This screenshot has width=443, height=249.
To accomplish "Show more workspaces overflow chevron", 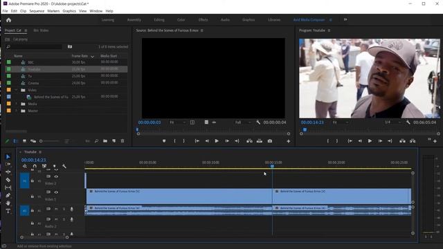I will pos(345,19).
